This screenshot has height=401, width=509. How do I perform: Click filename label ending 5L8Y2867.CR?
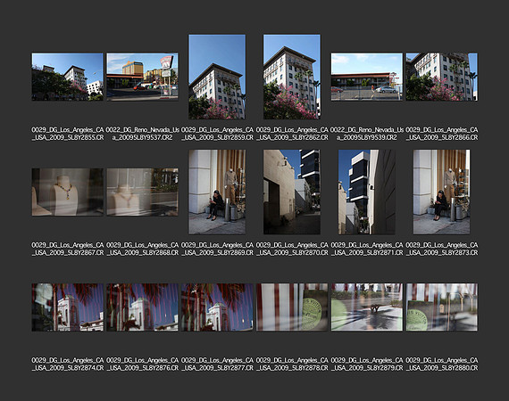point(68,249)
